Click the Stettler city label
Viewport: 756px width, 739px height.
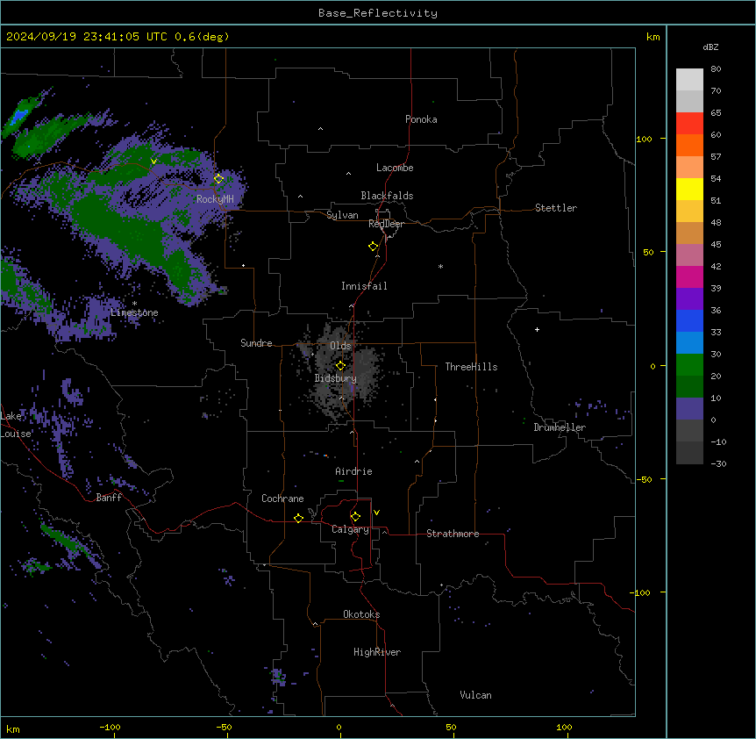pyautogui.click(x=556, y=208)
